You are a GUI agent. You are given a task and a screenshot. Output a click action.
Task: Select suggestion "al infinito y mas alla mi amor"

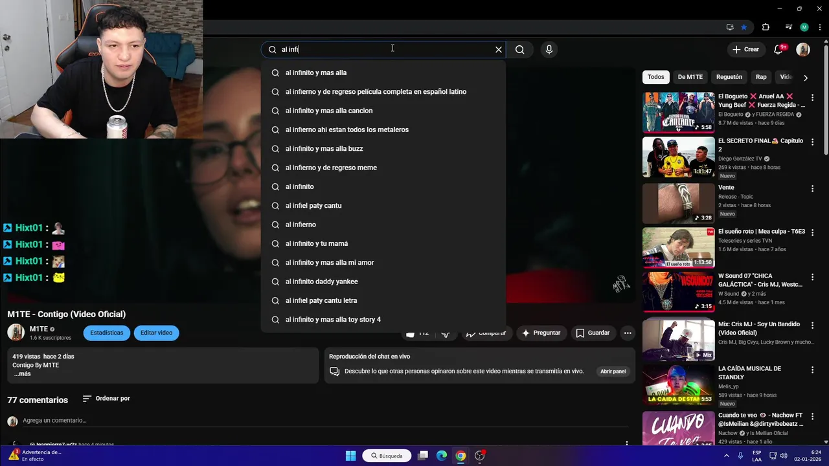coord(383,263)
